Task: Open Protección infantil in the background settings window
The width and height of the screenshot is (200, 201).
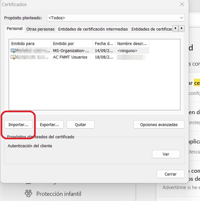Action: coord(59,194)
